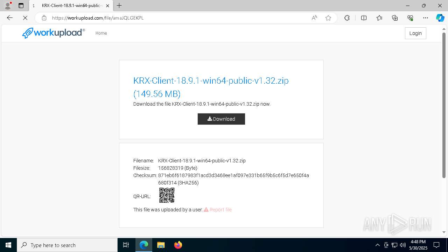Open taskbar clock showing 4:48 PM
Viewport: 448px width, 252px height.
[x=419, y=245]
